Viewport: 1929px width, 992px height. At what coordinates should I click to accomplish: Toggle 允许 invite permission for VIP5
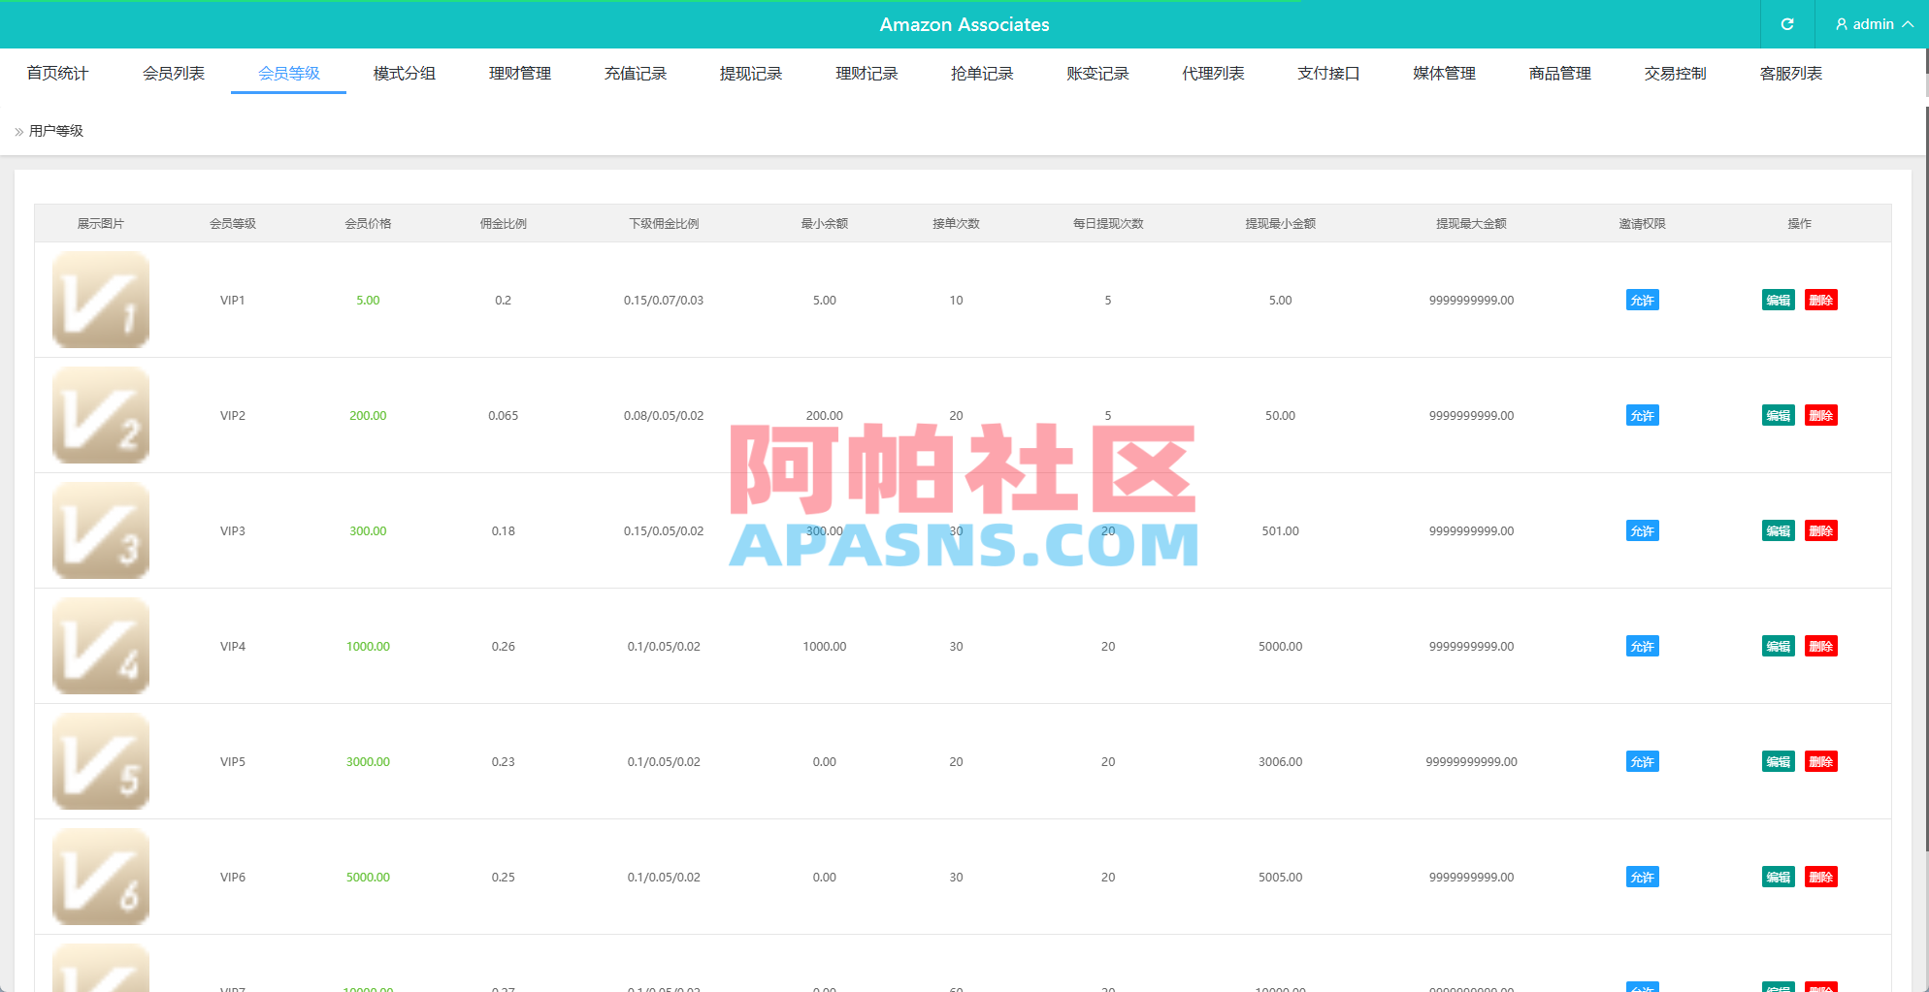tap(1643, 762)
